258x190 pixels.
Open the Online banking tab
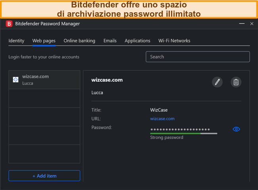pos(79,40)
